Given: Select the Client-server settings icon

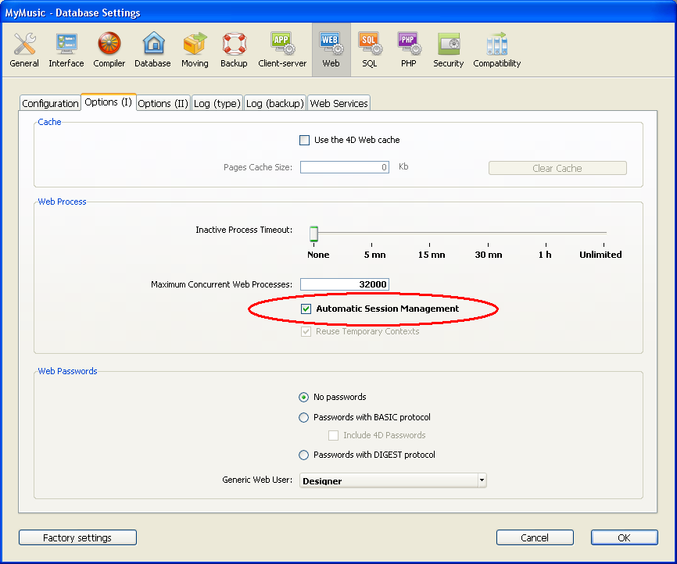Looking at the screenshot, I should [x=282, y=50].
